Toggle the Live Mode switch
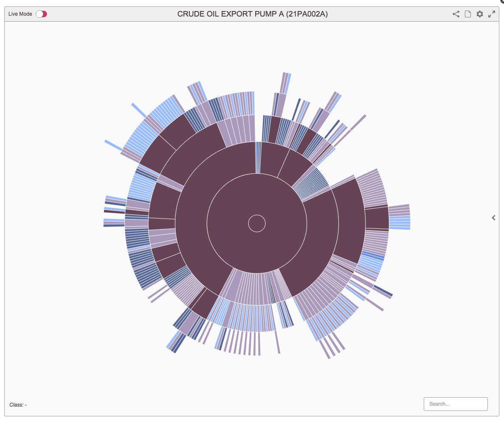 point(42,14)
